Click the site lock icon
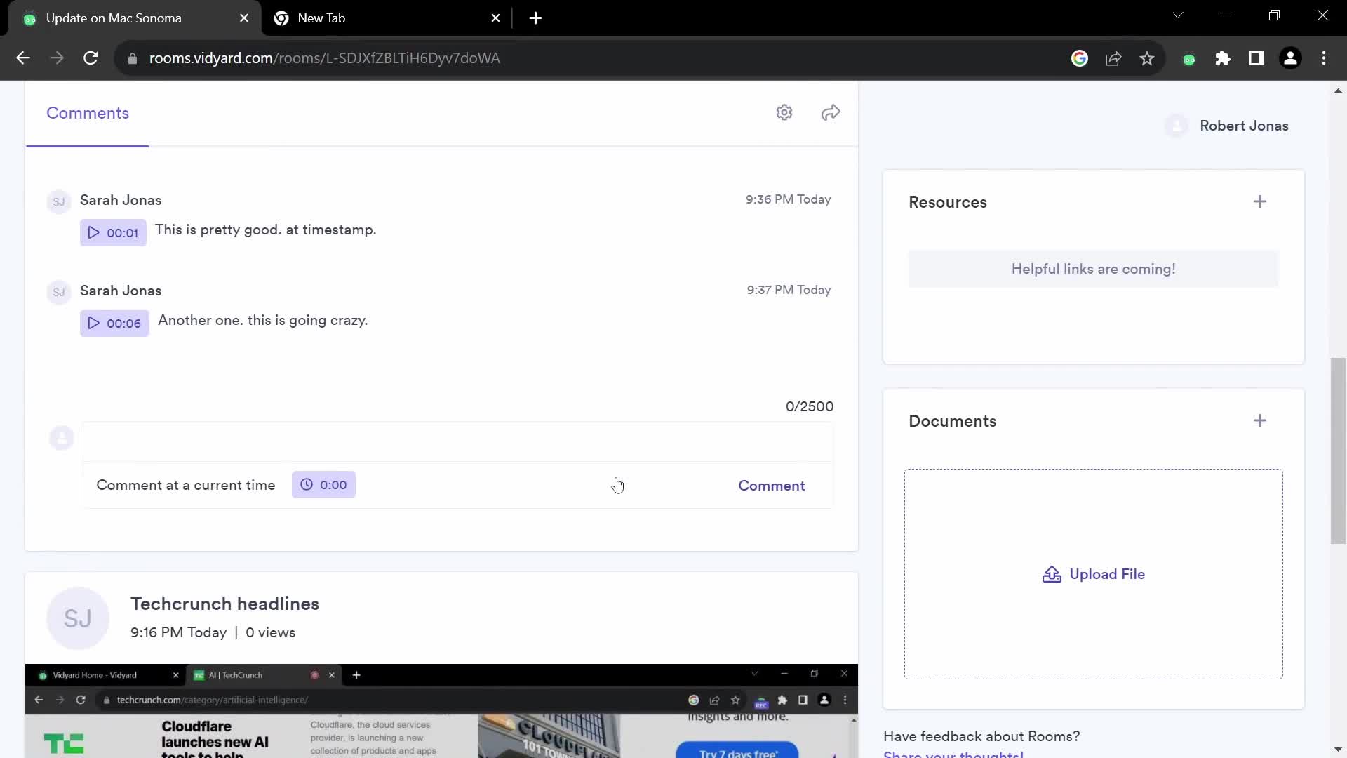Screen dimensions: 1347x758 (x=132, y=58)
